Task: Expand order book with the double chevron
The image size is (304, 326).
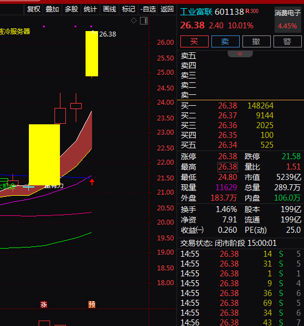Action: pyautogui.click(x=240, y=53)
